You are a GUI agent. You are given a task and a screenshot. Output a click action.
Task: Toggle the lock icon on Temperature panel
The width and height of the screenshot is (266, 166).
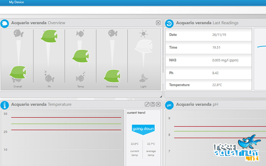point(153,104)
